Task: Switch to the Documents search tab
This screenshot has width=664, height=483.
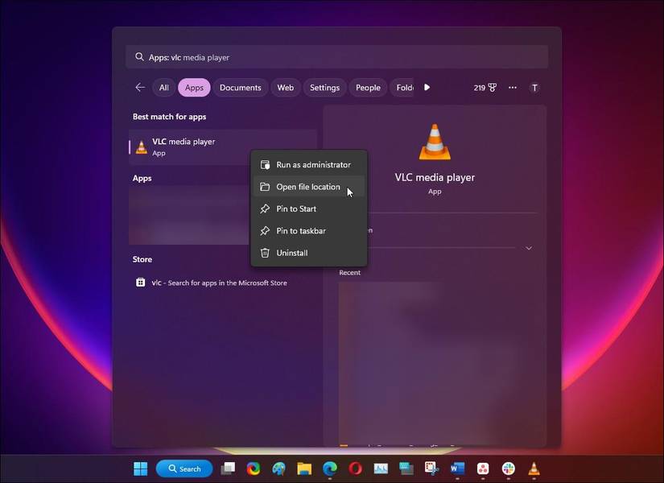Action: (x=241, y=87)
